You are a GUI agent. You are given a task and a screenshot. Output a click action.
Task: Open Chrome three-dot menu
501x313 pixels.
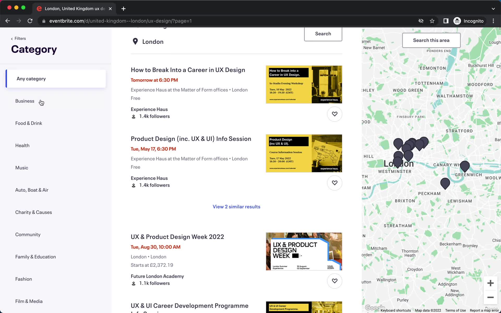[x=493, y=21]
